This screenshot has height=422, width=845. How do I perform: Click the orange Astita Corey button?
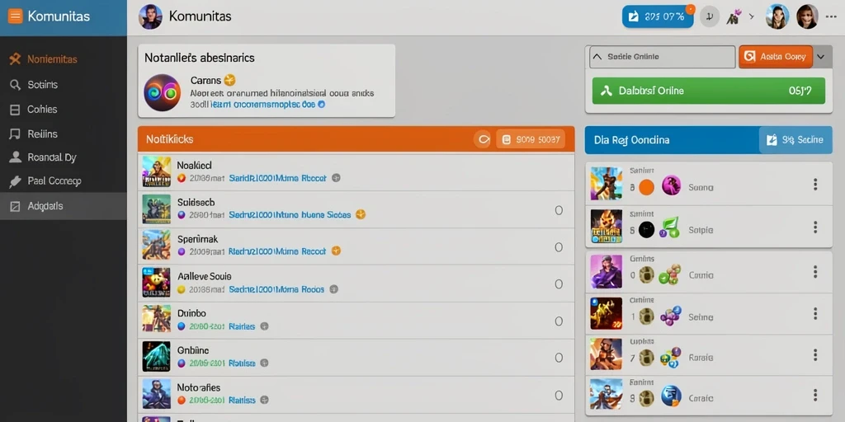[x=776, y=57]
